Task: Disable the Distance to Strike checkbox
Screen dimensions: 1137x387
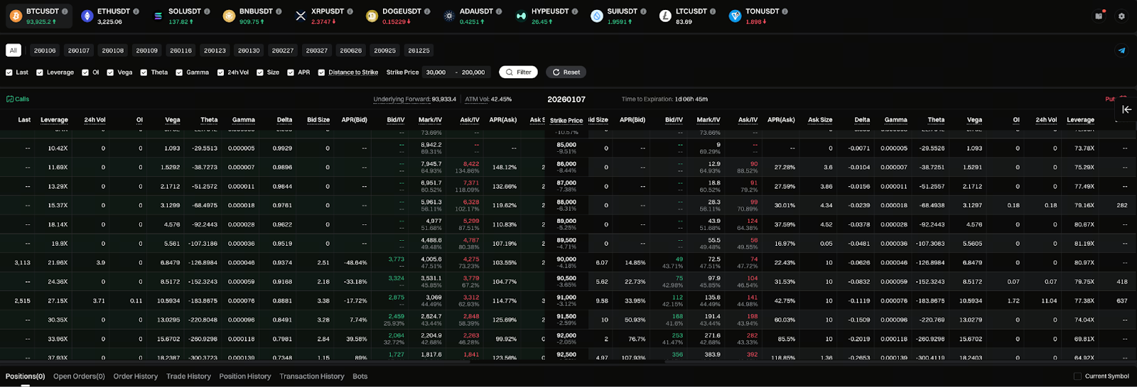Action: pos(321,72)
